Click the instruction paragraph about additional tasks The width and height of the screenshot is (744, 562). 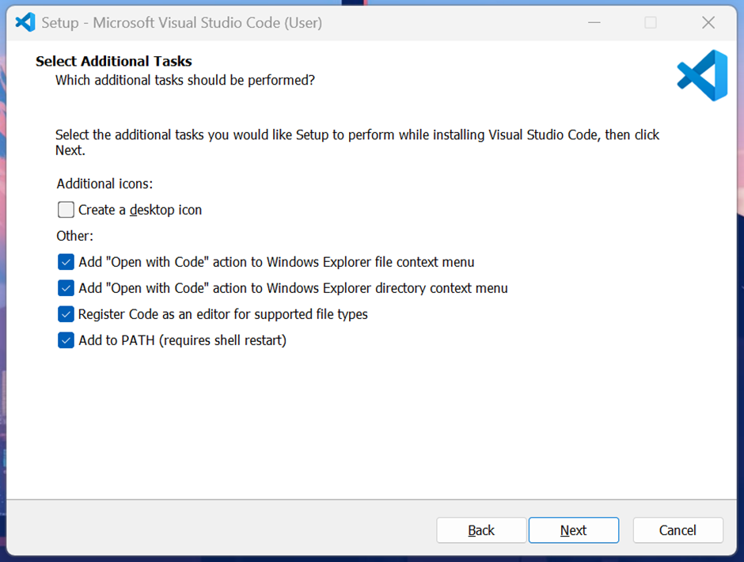click(357, 142)
